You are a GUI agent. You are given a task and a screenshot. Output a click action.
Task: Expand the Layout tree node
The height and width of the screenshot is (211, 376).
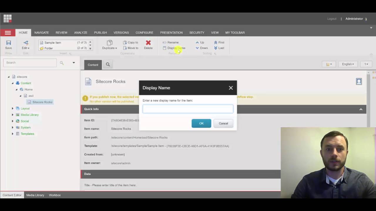(x=13, y=108)
